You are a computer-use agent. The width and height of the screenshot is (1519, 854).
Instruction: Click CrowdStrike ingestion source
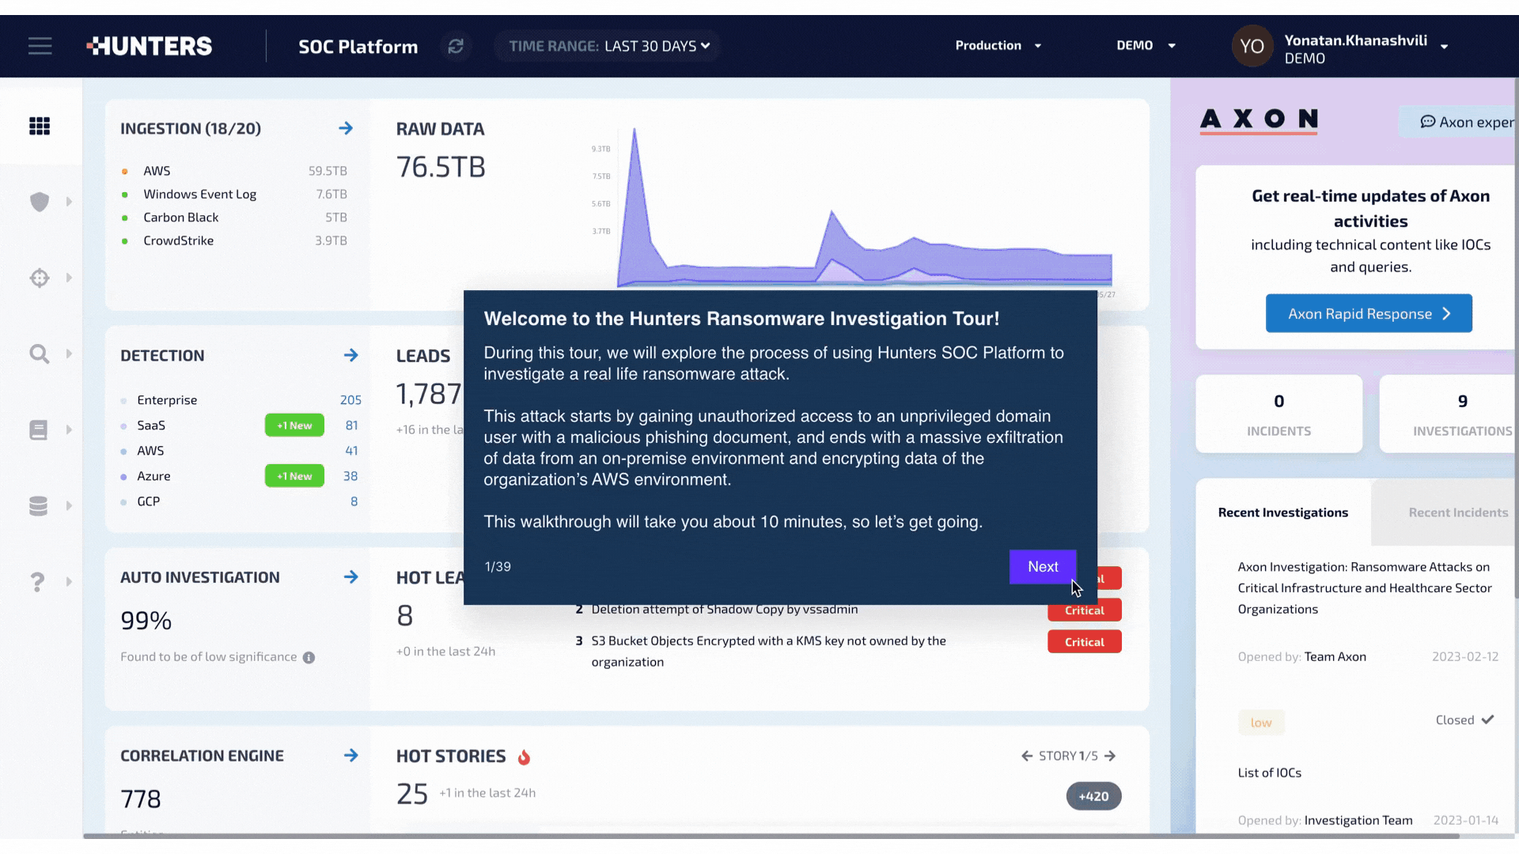[234, 240]
